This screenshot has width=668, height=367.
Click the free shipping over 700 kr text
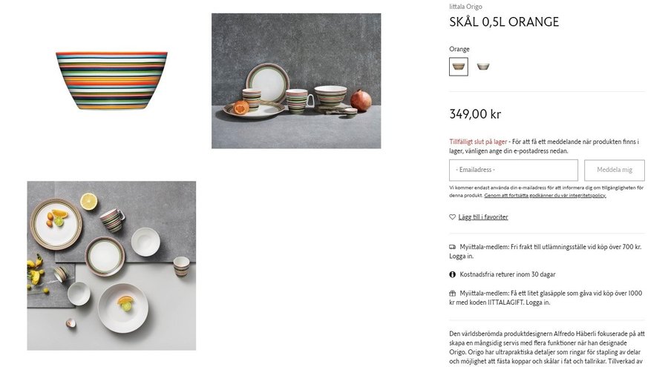pos(550,247)
